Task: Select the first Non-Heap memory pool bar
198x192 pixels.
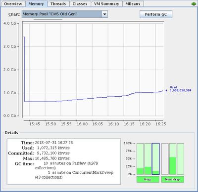Action: pyautogui.click(x=165, y=159)
